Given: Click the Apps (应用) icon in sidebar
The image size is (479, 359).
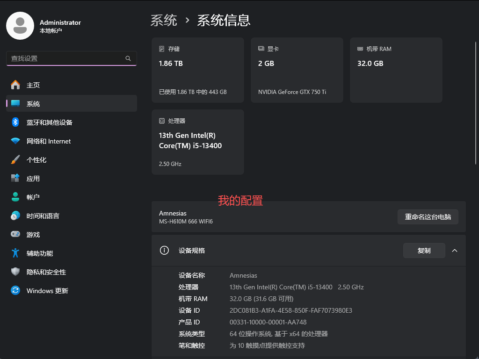Looking at the screenshot, I should pos(15,179).
